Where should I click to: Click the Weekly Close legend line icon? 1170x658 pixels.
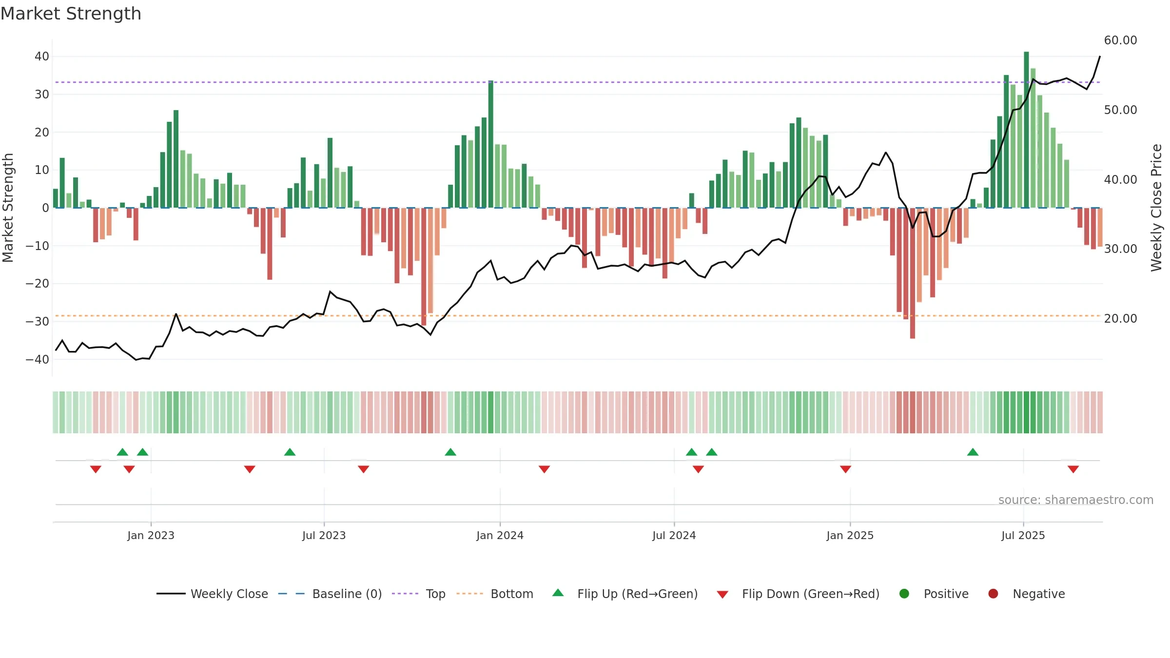tap(171, 594)
